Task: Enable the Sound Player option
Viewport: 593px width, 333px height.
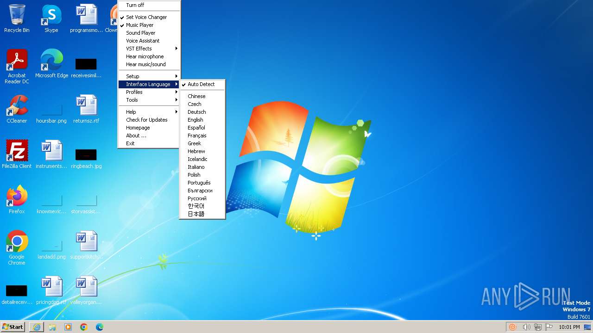Action: pyautogui.click(x=149, y=33)
